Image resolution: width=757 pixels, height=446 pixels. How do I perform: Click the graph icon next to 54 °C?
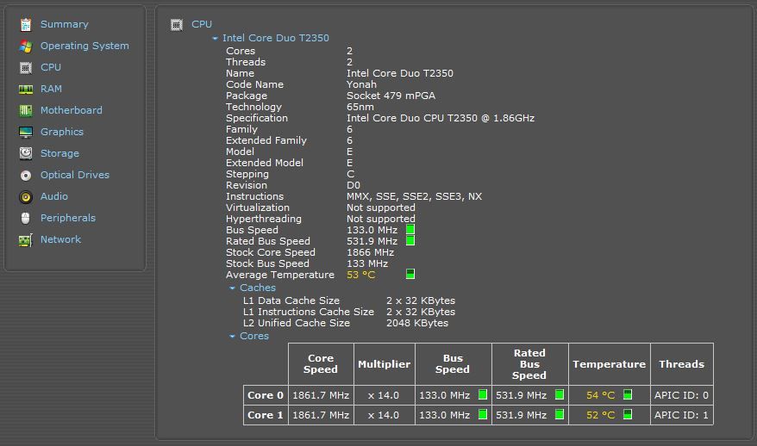628,394
